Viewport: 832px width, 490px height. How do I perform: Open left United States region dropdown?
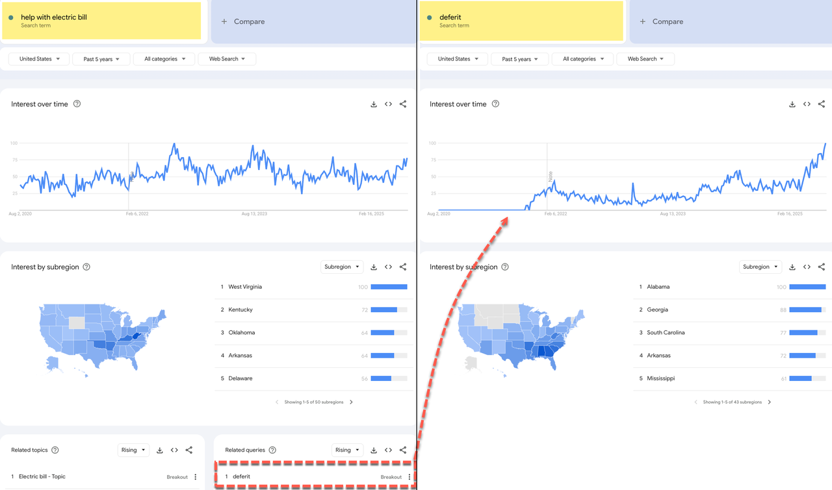(40, 59)
